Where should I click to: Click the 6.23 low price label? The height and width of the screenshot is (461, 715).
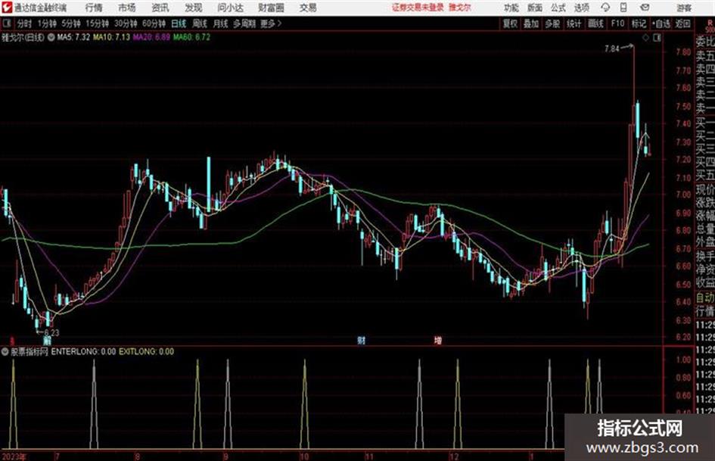[x=51, y=333]
